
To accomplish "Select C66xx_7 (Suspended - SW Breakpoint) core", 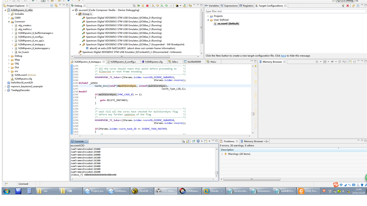I will [135, 44].
